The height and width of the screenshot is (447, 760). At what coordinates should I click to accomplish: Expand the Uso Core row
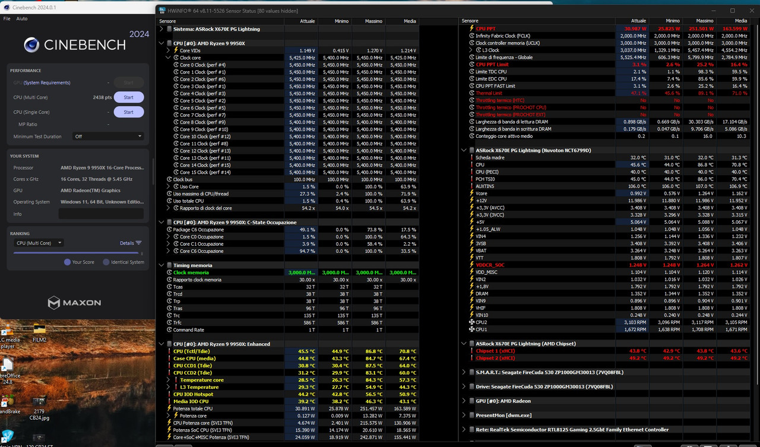[168, 186]
